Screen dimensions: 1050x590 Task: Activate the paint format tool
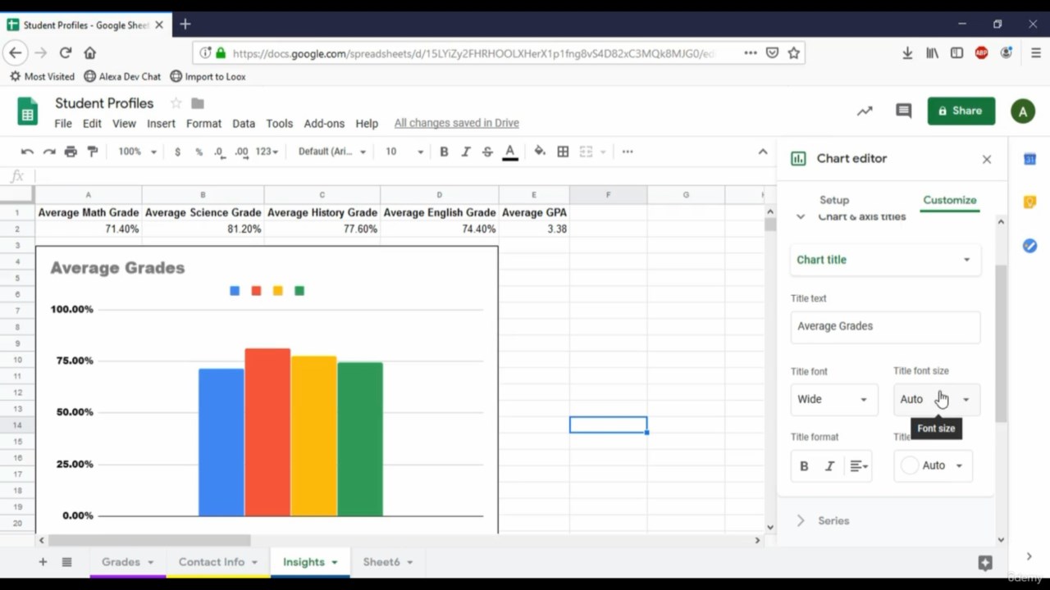(x=93, y=152)
